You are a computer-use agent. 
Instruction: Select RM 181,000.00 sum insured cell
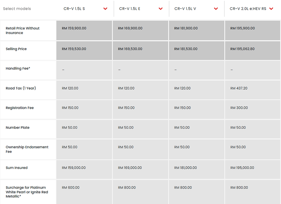pyautogui.click(x=186, y=168)
